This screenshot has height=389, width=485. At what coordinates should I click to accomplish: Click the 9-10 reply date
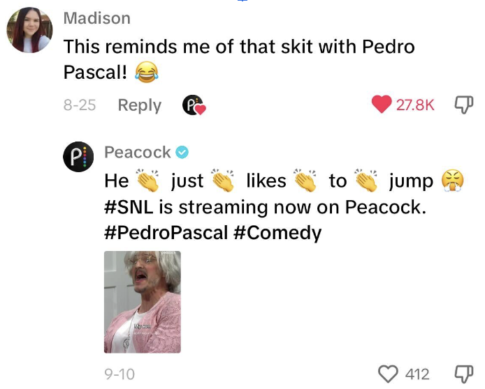tap(120, 374)
